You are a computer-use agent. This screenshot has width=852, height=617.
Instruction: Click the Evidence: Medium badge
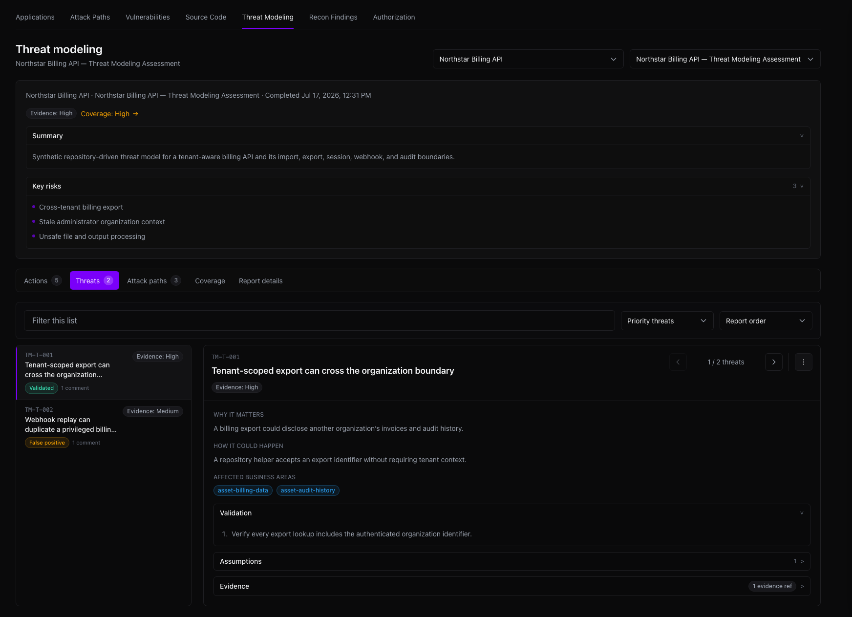tap(153, 411)
